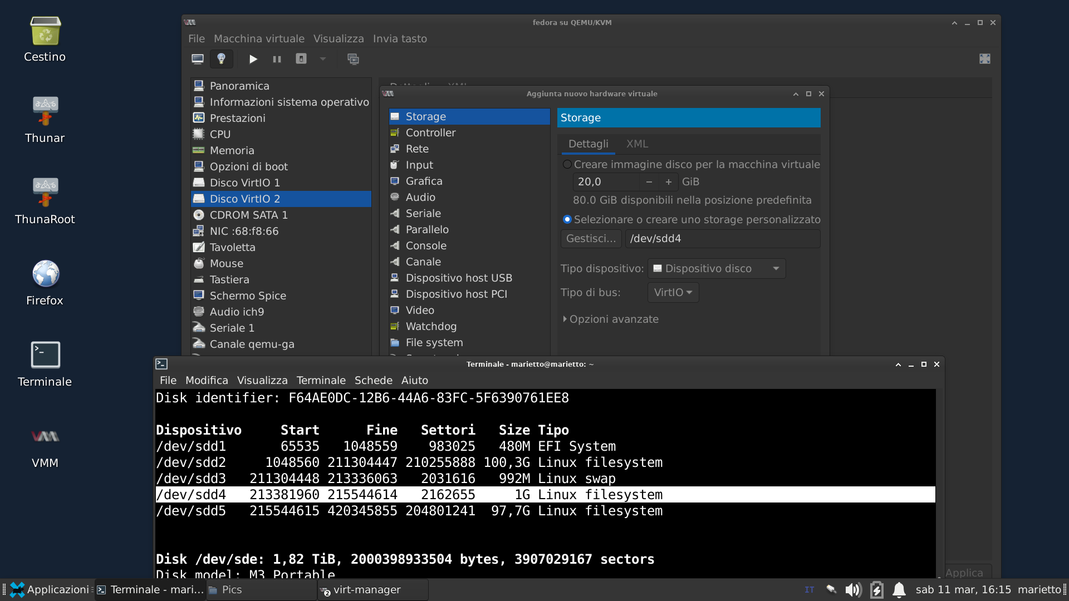Screen dimensions: 1069x601
Task: Select the NIC :68:f8:66 network device
Action: [281, 231]
